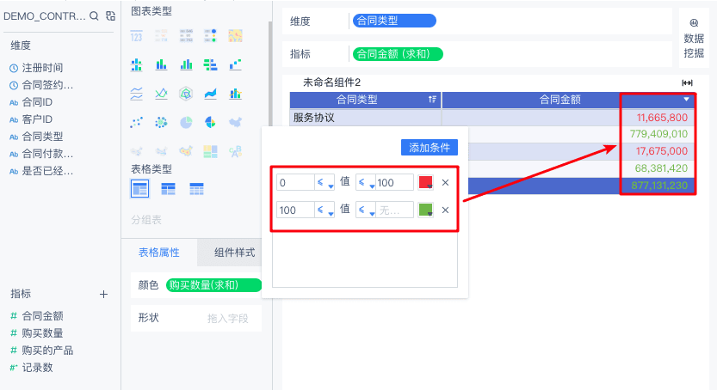
Task: Choose the horizontal comparison bar chart type
Action: click(x=210, y=64)
